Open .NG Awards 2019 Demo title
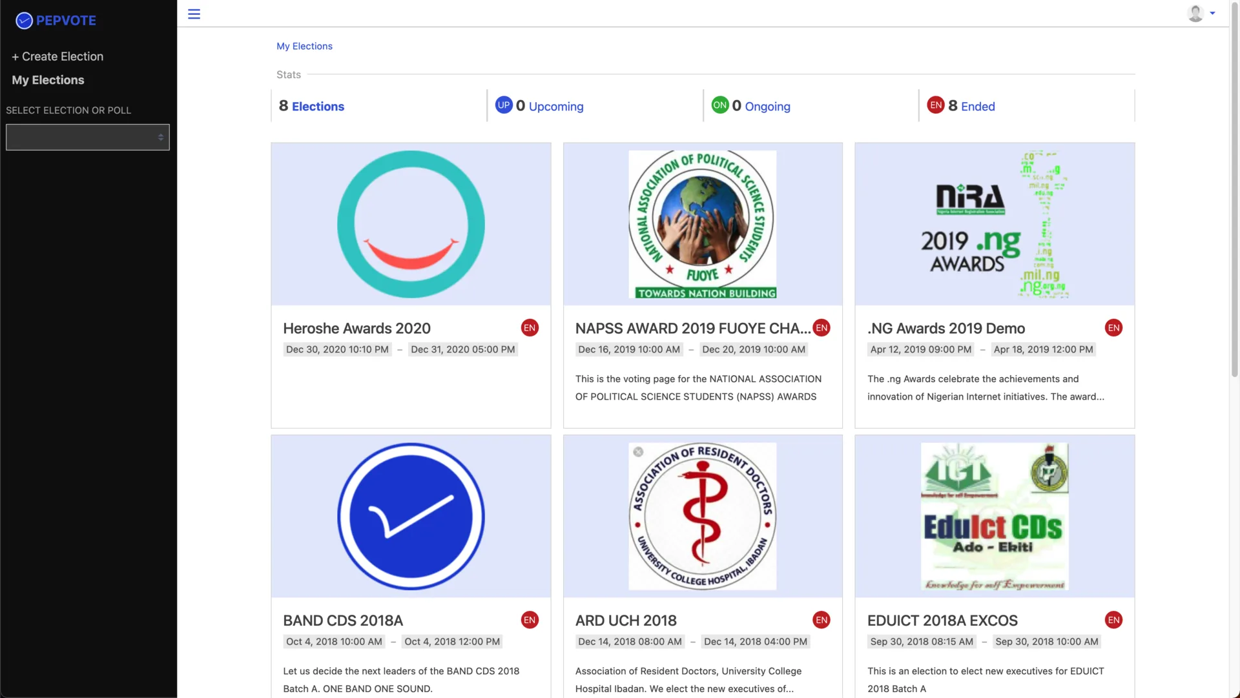Viewport: 1240px width, 698px height. [x=946, y=329]
